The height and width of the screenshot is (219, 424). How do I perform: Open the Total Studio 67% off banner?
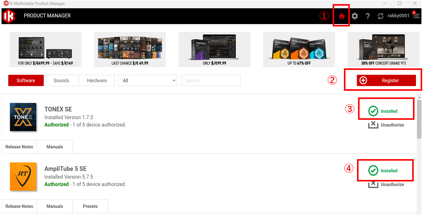pos(299,49)
